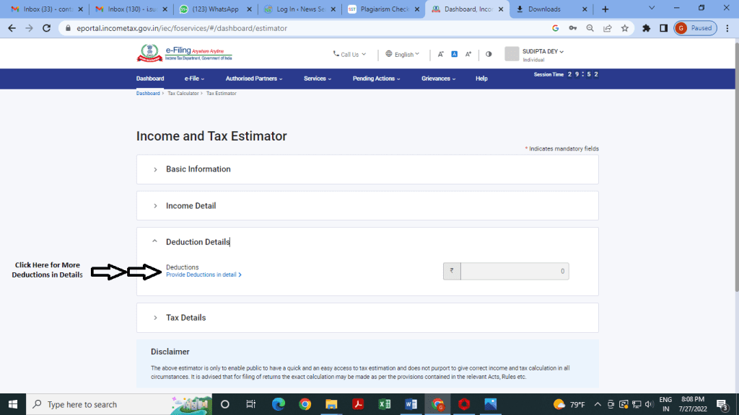Open the Photos app from the taskbar

(x=491, y=404)
